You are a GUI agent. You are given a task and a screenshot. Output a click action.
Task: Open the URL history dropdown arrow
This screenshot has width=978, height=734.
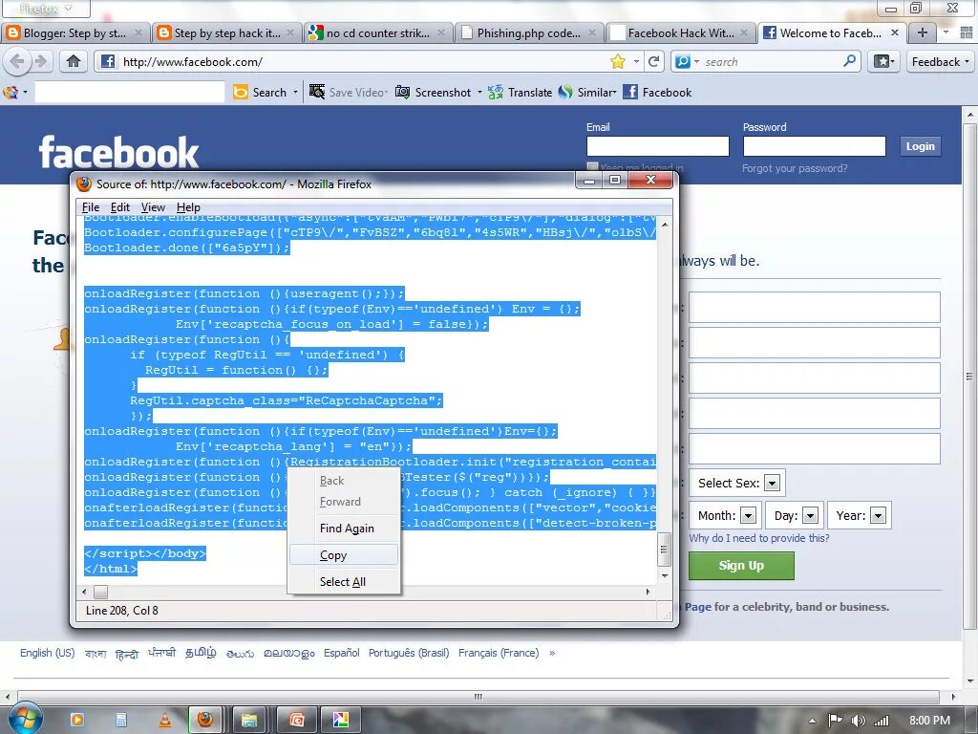tap(636, 61)
